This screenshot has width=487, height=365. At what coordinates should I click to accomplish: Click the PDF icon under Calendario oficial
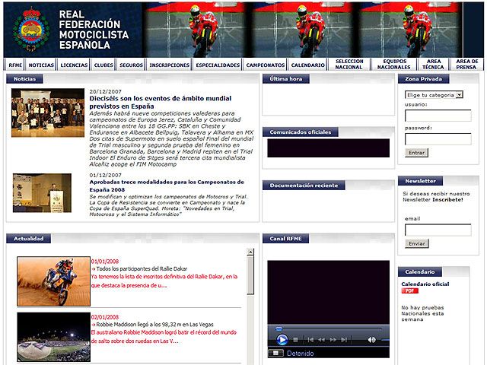pos(409,290)
